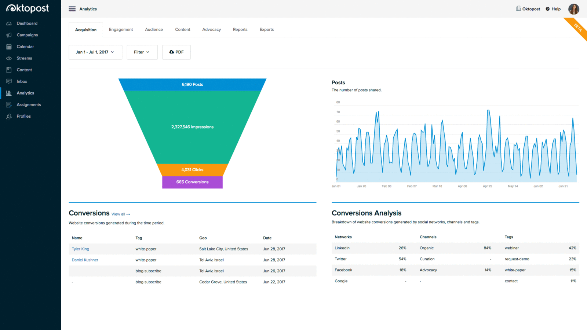
Task: Open Help
Action: tap(553, 9)
